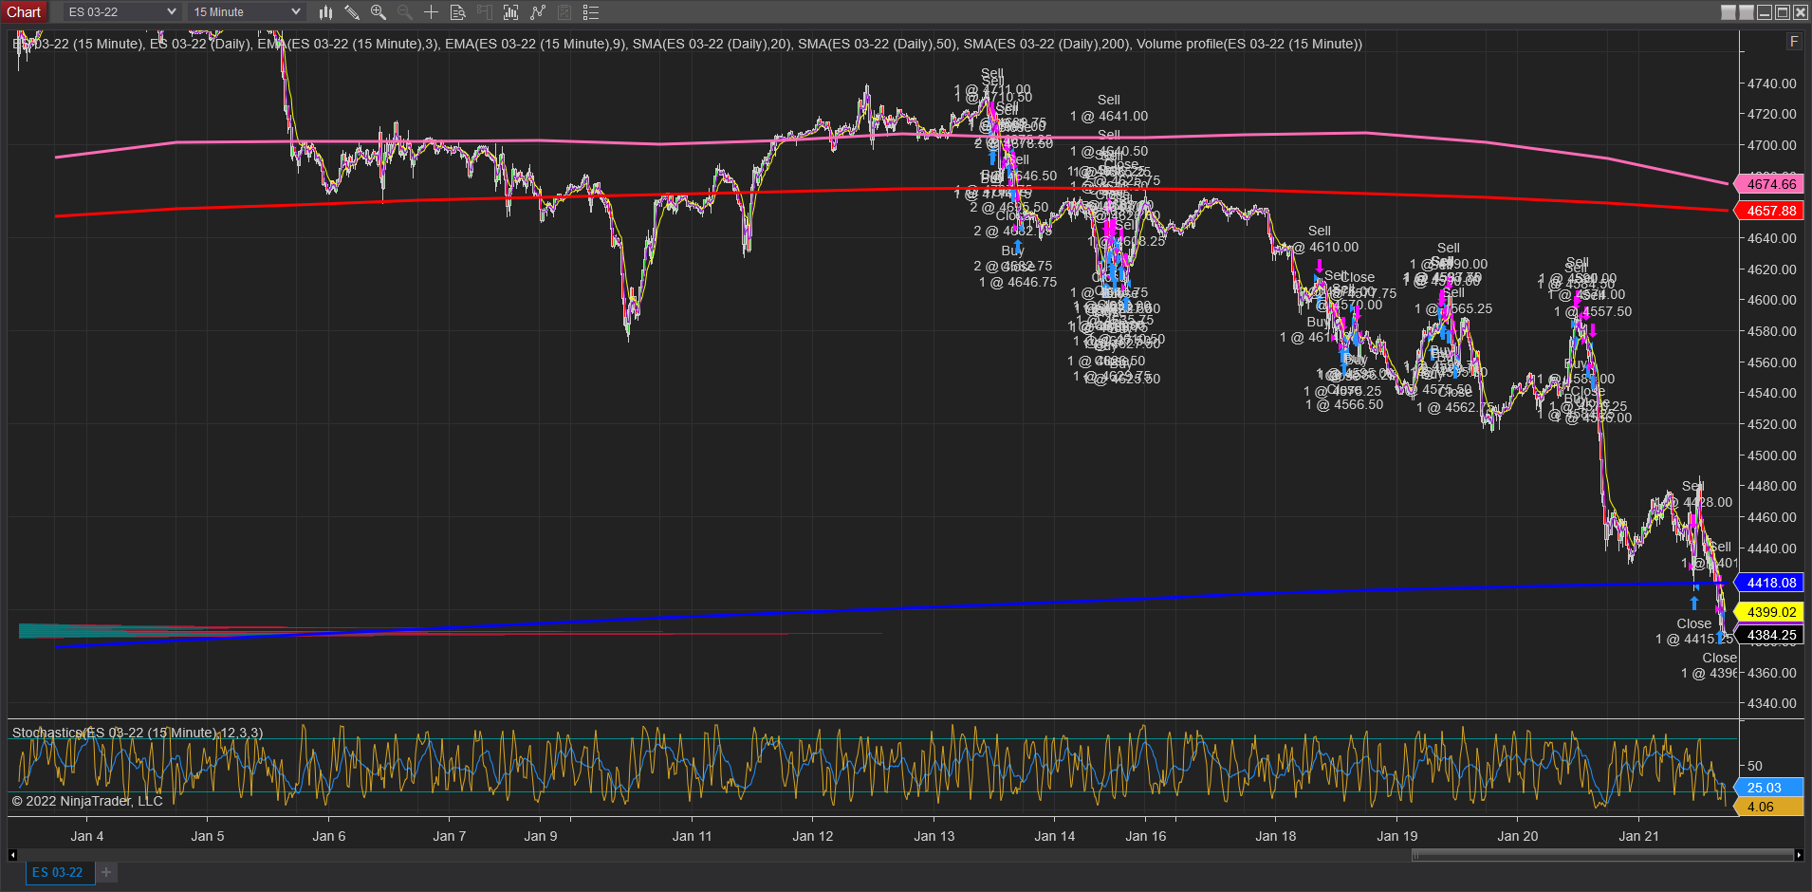
Task: Maximize the chart window
Action: pos(1783,12)
